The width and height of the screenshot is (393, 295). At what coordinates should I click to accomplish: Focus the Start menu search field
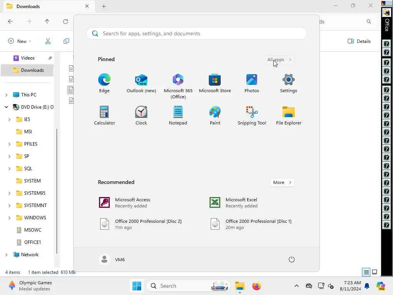[196, 34]
